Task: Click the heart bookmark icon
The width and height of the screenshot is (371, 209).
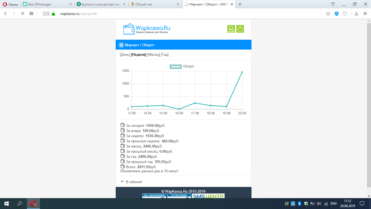Action: click(345, 14)
